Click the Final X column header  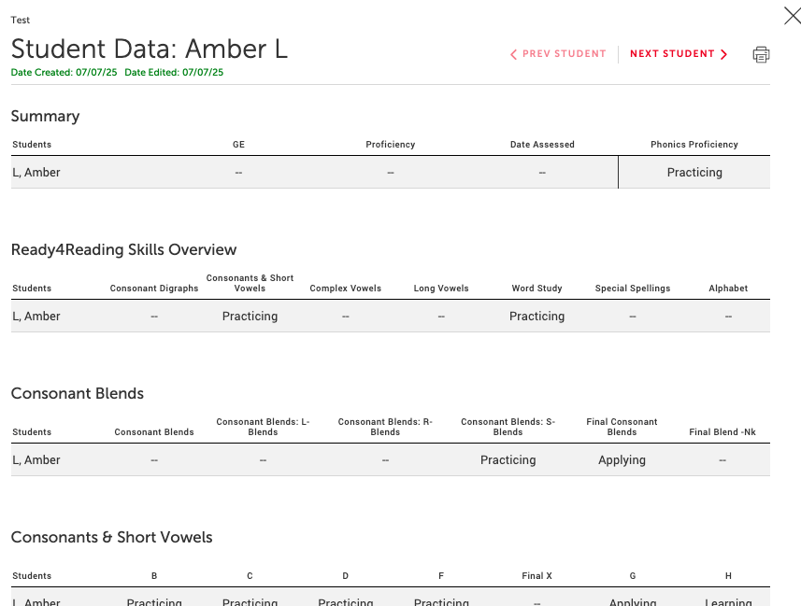point(536,576)
